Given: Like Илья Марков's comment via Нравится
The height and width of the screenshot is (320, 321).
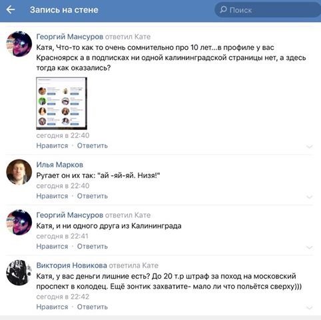Looking at the screenshot, I should (52, 196).
